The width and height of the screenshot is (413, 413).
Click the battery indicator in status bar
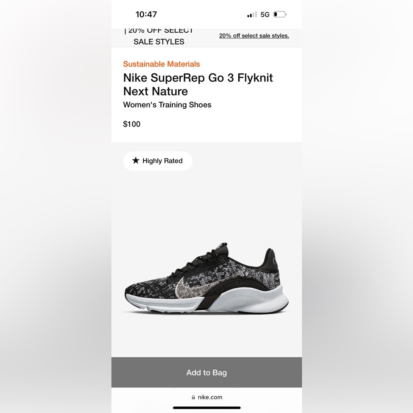pyautogui.click(x=279, y=14)
